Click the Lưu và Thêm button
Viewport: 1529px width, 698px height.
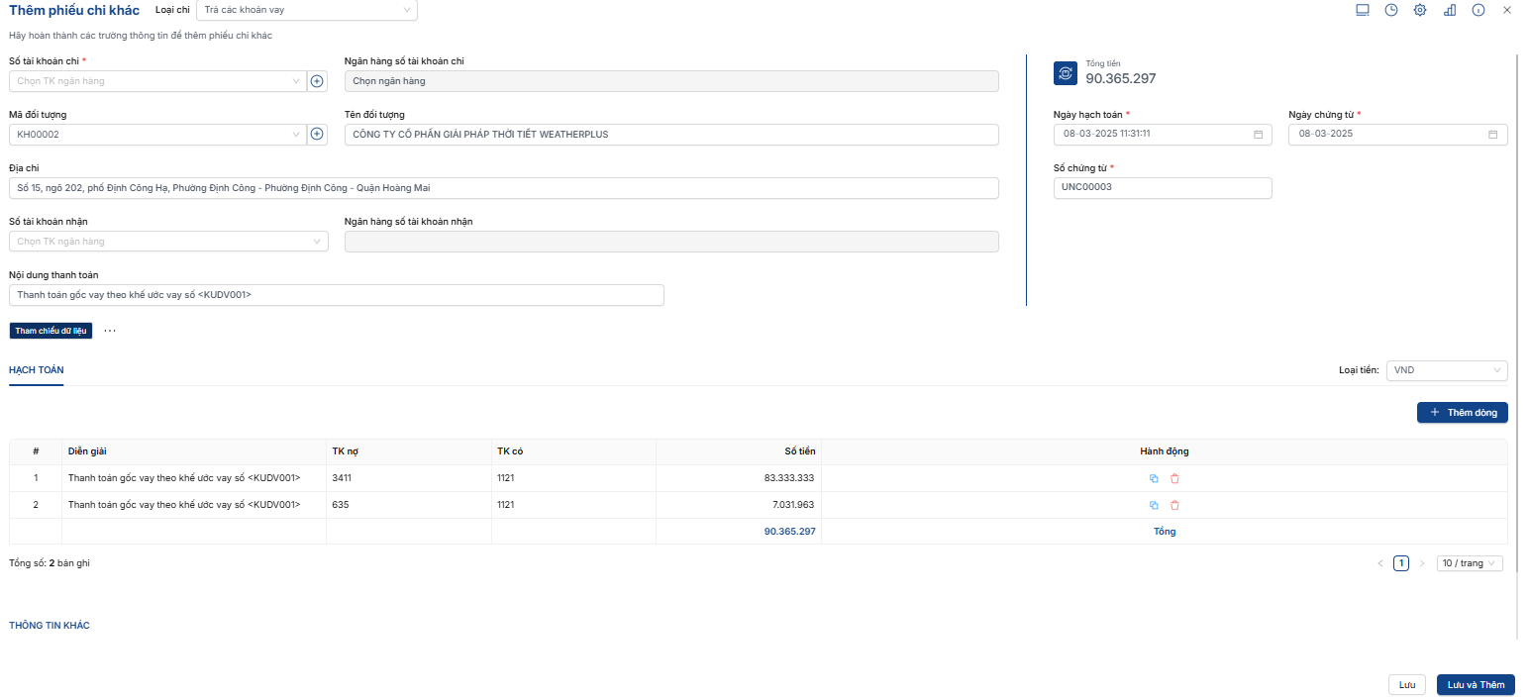1475,685
